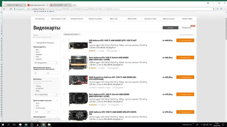Viewport: 227px width, 127px height.
Task: Open the Chrome menu with three dots
Action: pyautogui.click(x=225, y=9)
